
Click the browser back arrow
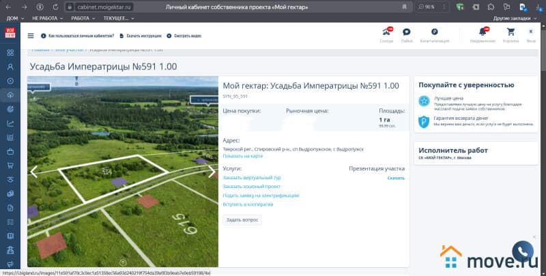click(8, 7)
